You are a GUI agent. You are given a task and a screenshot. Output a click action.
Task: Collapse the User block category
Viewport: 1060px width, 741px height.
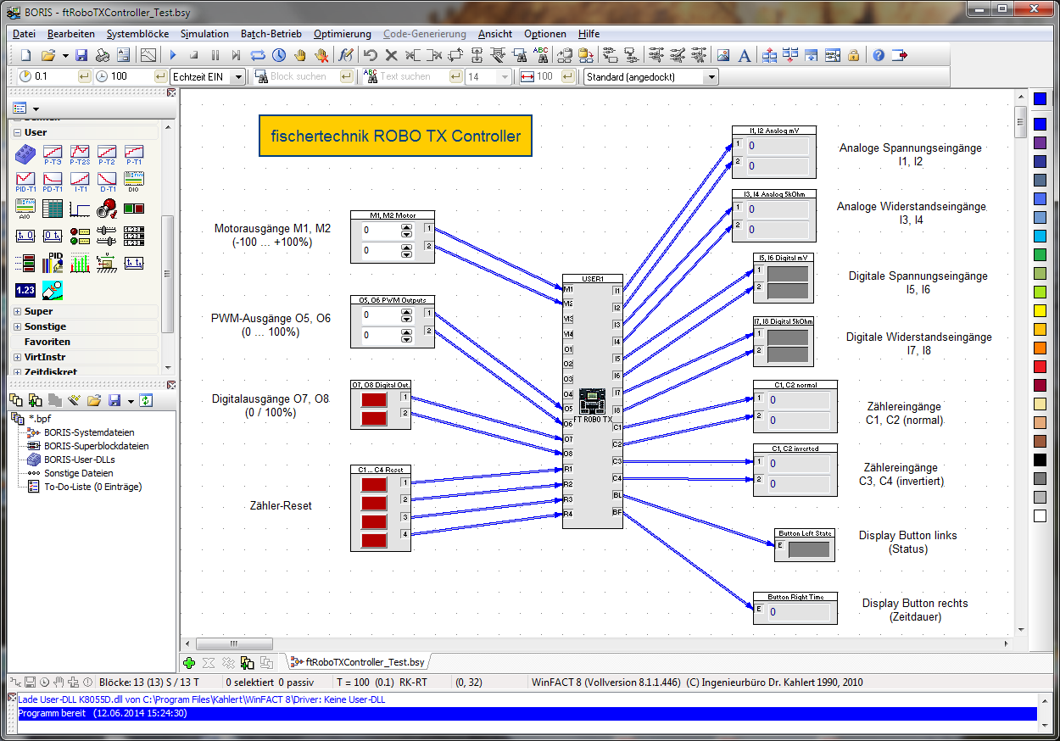pos(17,132)
